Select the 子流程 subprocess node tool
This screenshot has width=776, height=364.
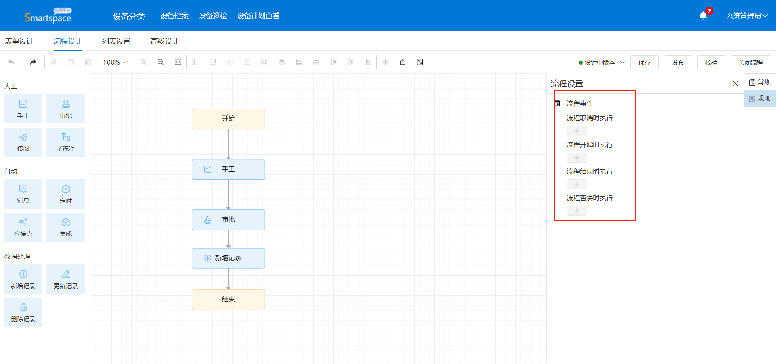pos(65,142)
